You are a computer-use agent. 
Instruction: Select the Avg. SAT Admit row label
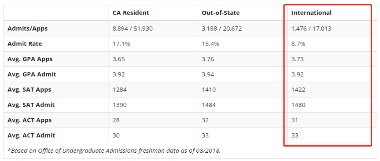31,105
